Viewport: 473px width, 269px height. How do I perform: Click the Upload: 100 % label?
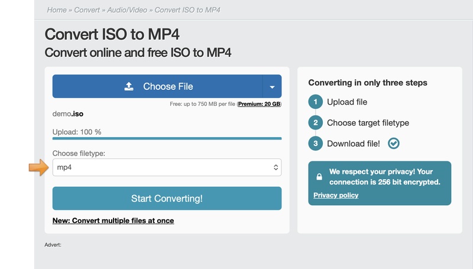coord(77,132)
